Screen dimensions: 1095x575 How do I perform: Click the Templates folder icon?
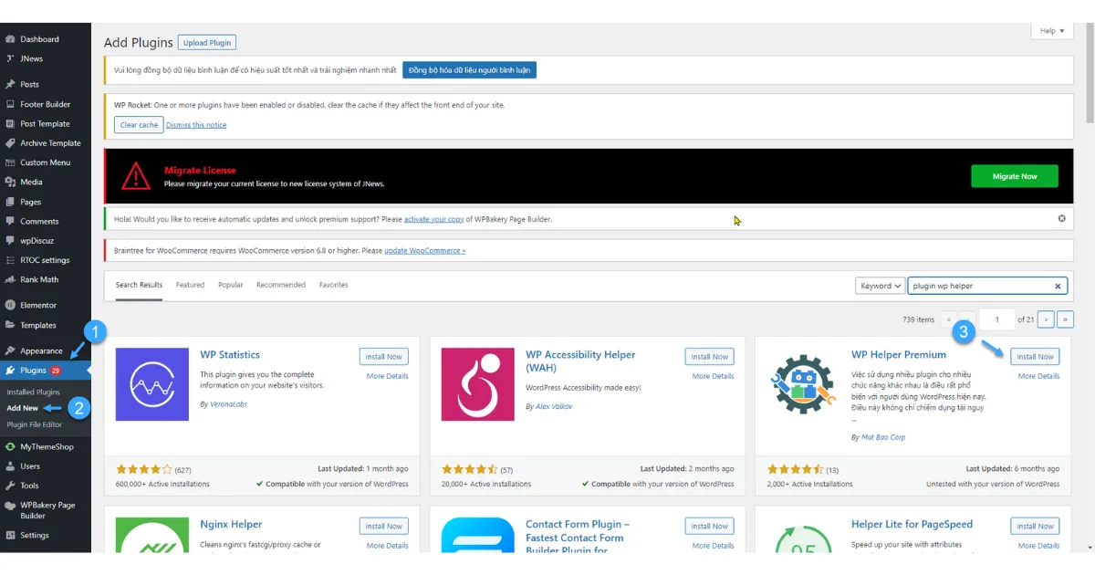coord(10,325)
